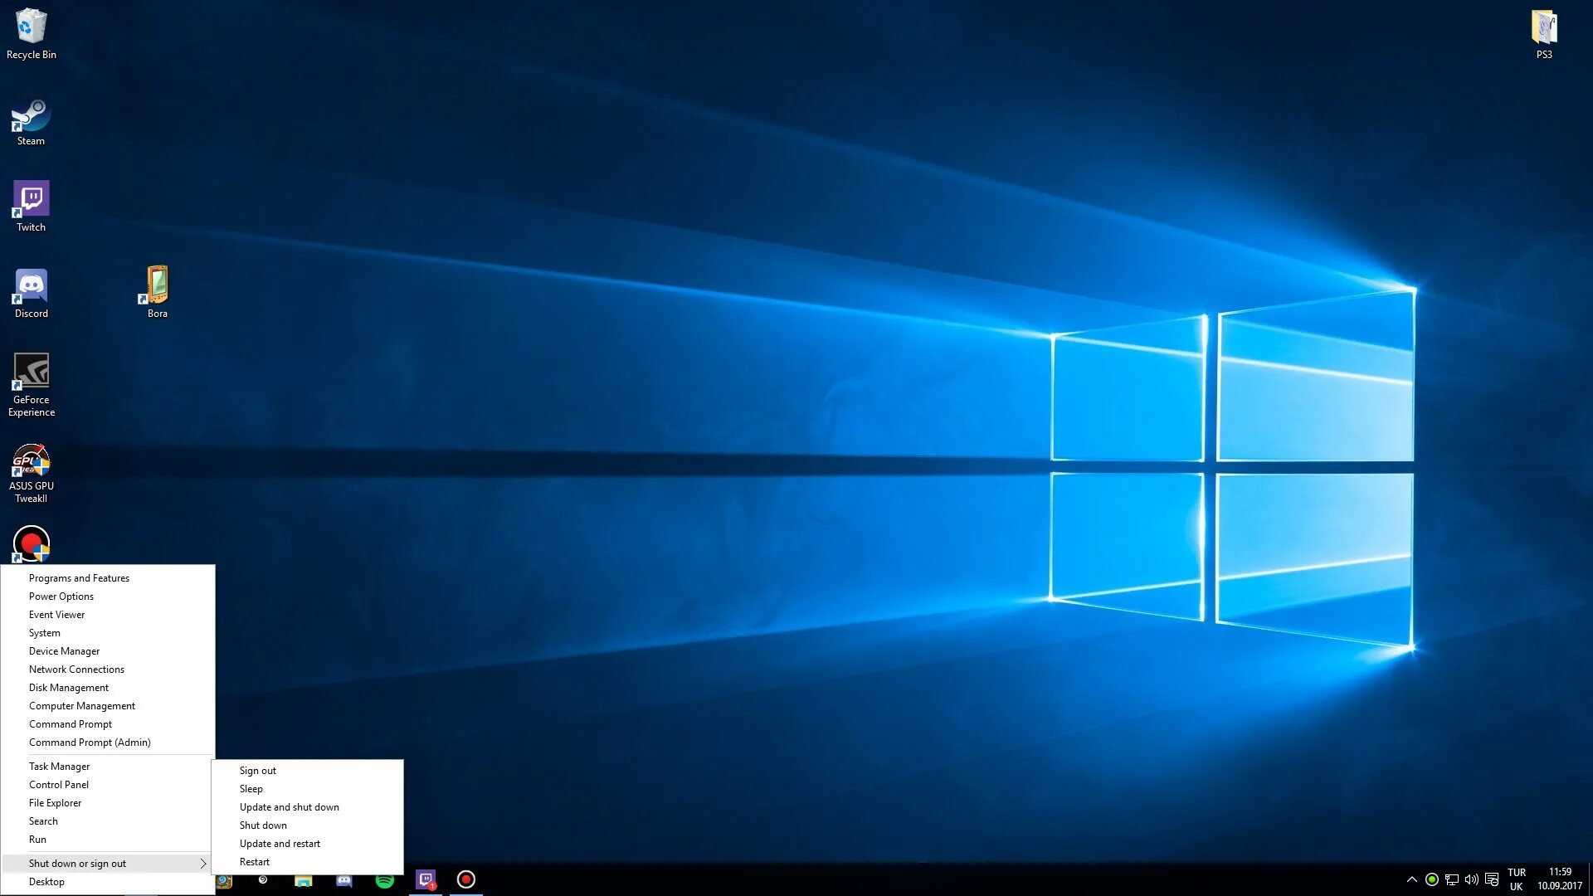This screenshot has height=896, width=1593.
Task: Select Update and shut down option
Action: point(289,806)
